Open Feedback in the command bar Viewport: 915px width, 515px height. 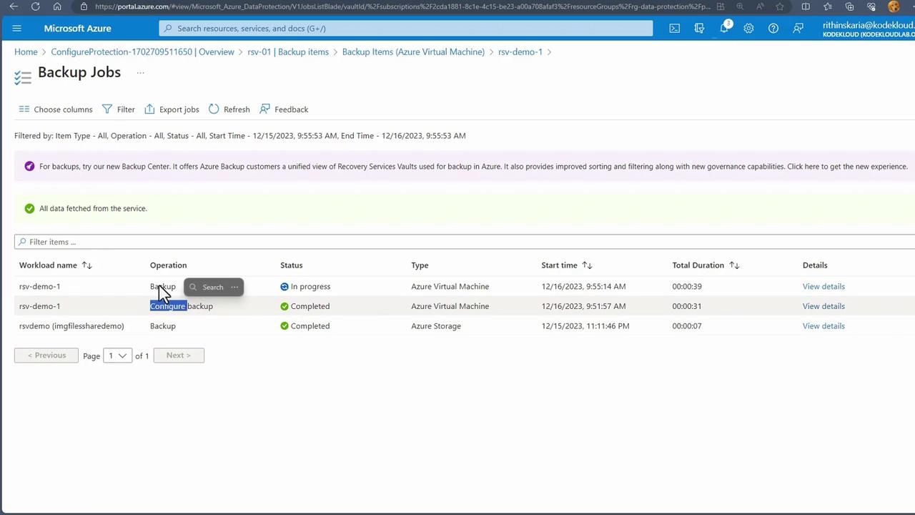click(284, 109)
